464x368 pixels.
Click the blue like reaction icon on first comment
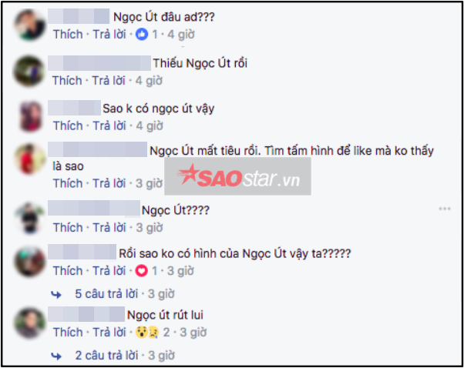click(142, 35)
